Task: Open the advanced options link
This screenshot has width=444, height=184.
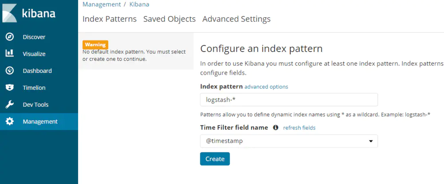Action: [266, 87]
